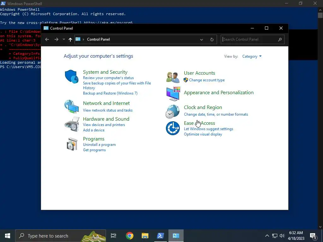
Task: Click Let Windows suggest settings
Action: [208, 129]
